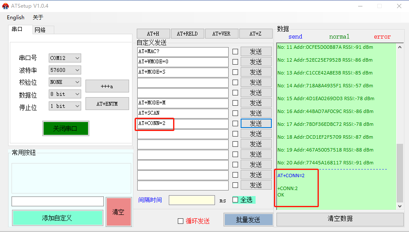Image resolution: width=409 pixels, height=232 pixels.
Task: Click the 清空数据 button
Action: pos(340,219)
